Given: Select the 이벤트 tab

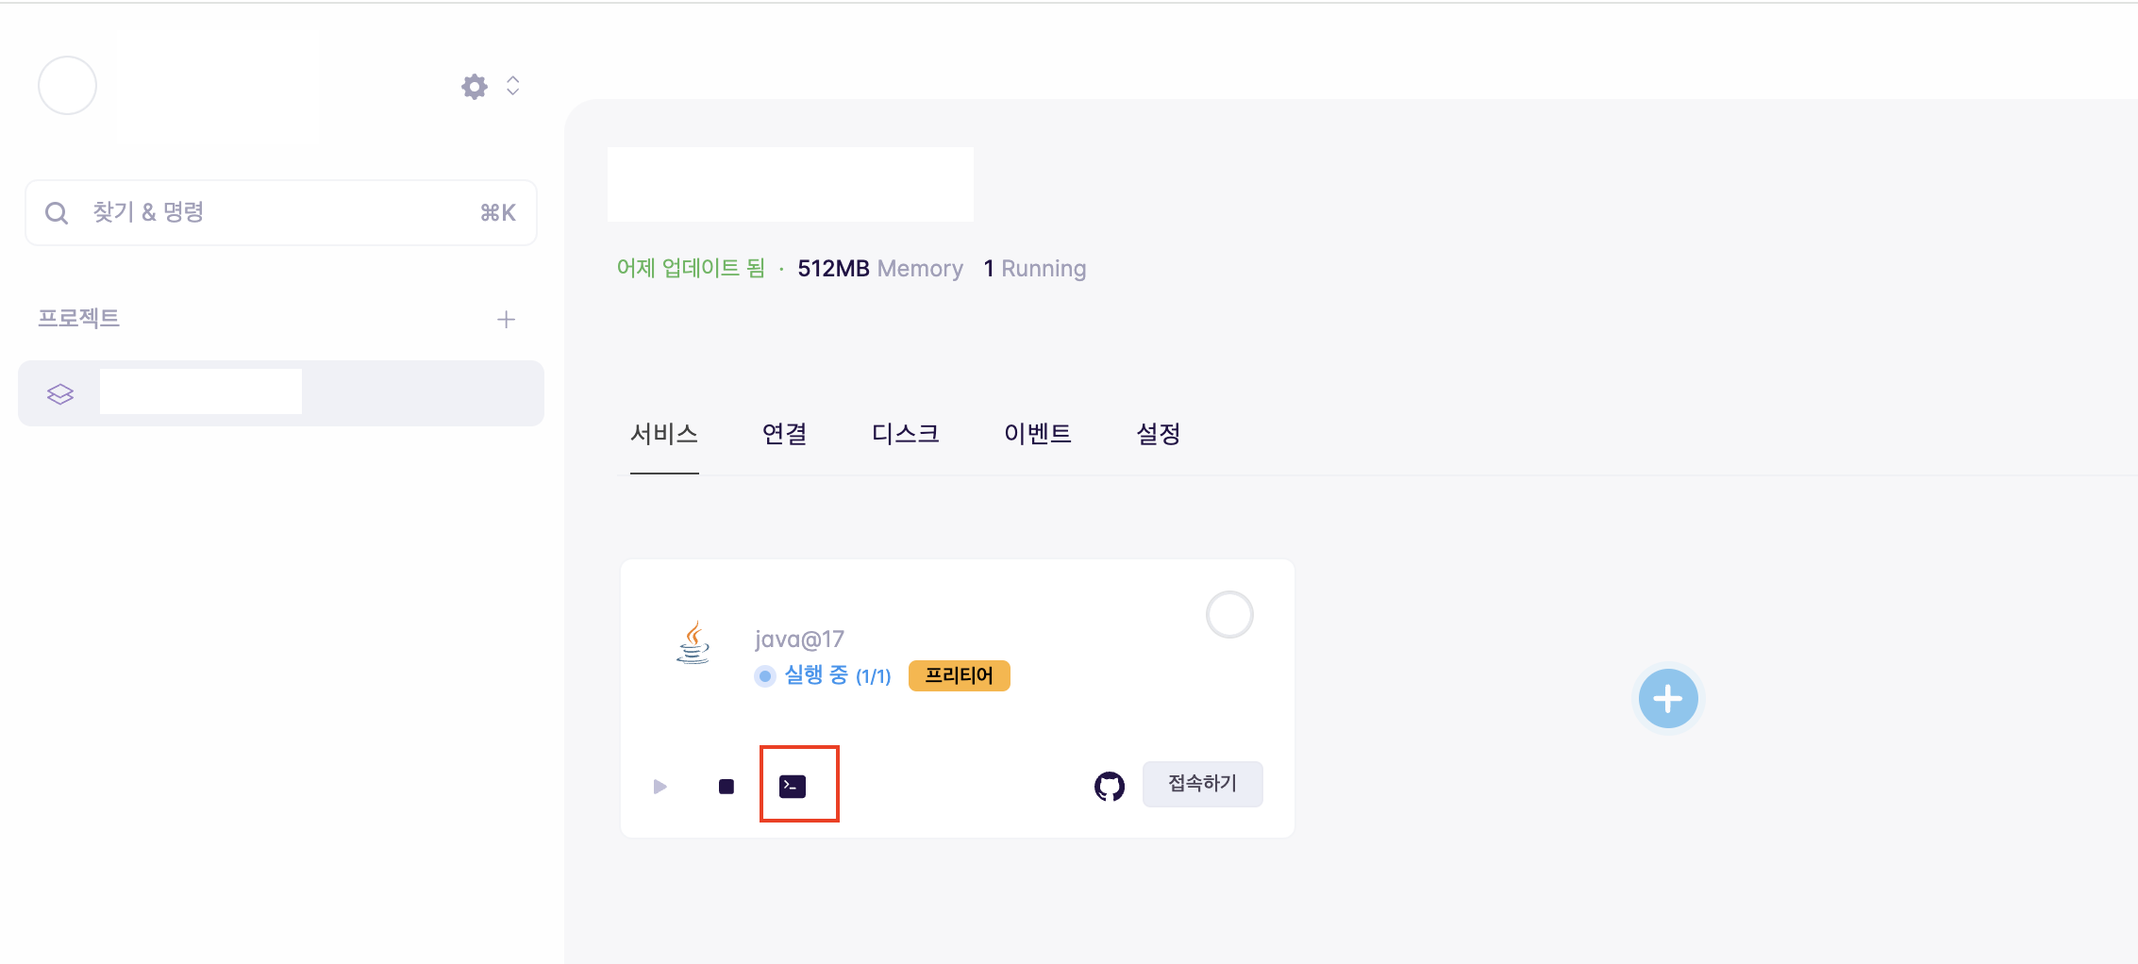Looking at the screenshot, I should [x=1038, y=434].
